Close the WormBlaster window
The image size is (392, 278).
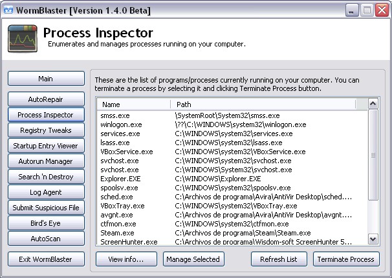[x=382, y=10]
